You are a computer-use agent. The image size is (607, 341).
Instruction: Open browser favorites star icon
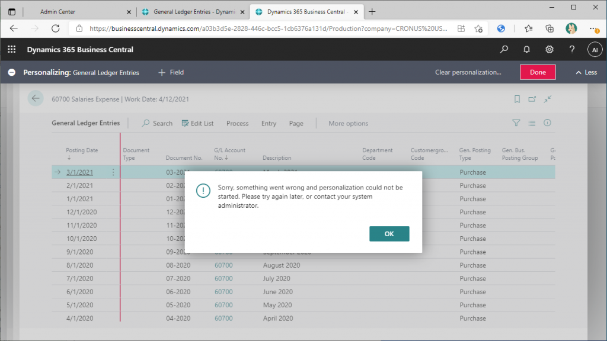tap(528, 28)
